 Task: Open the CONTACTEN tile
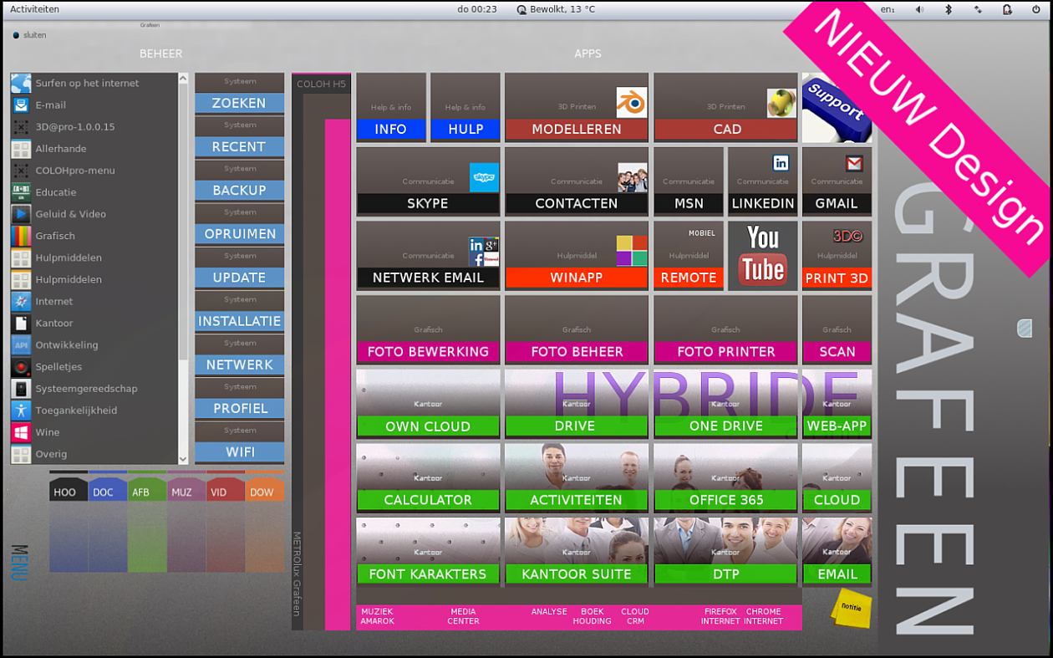(577, 181)
